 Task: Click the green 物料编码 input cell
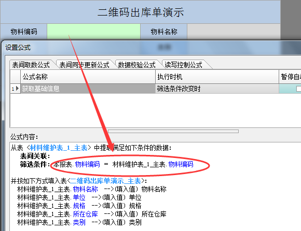point(94,32)
